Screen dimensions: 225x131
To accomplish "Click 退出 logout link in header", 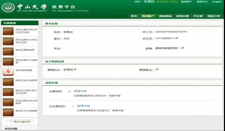I will [174, 2].
